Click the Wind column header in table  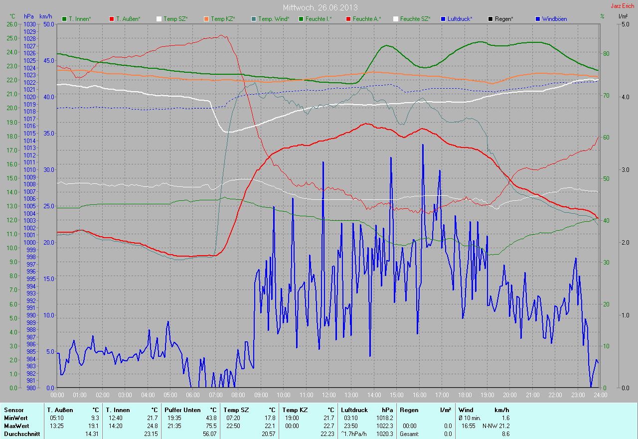pos(466,410)
